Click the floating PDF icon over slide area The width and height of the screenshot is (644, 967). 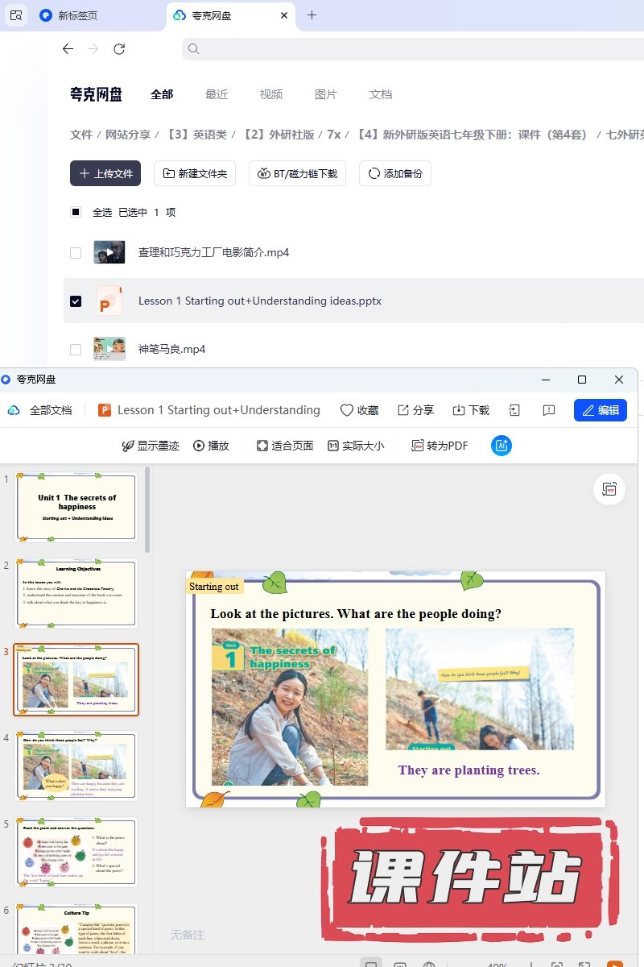[x=609, y=489]
